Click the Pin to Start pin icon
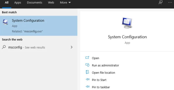Screen dimensions: 174x90 click(87, 80)
